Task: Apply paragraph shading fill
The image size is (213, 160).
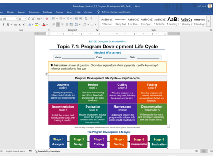Action: (x=85, y=24)
